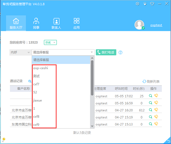Open the settings gear icon

(x=137, y=4)
